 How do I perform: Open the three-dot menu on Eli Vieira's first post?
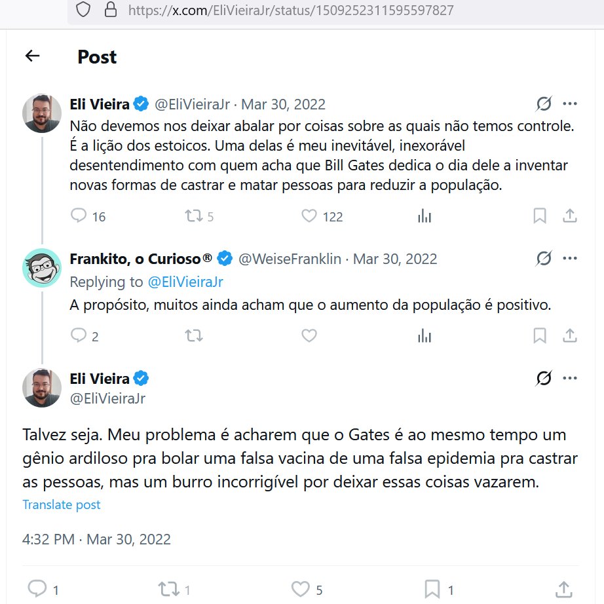pyautogui.click(x=570, y=104)
